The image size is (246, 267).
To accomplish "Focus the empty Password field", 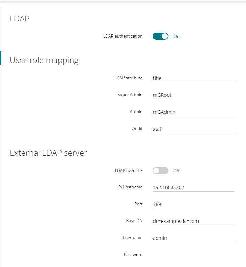I will 193,255.
